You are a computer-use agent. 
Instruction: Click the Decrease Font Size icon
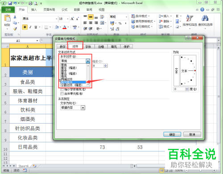coord(77,19)
